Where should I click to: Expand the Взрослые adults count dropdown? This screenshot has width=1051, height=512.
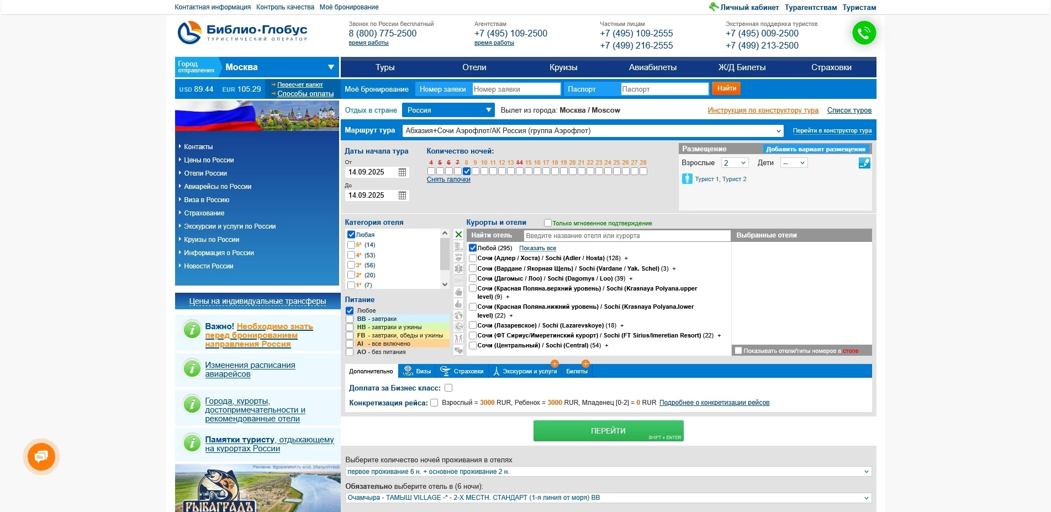point(735,163)
